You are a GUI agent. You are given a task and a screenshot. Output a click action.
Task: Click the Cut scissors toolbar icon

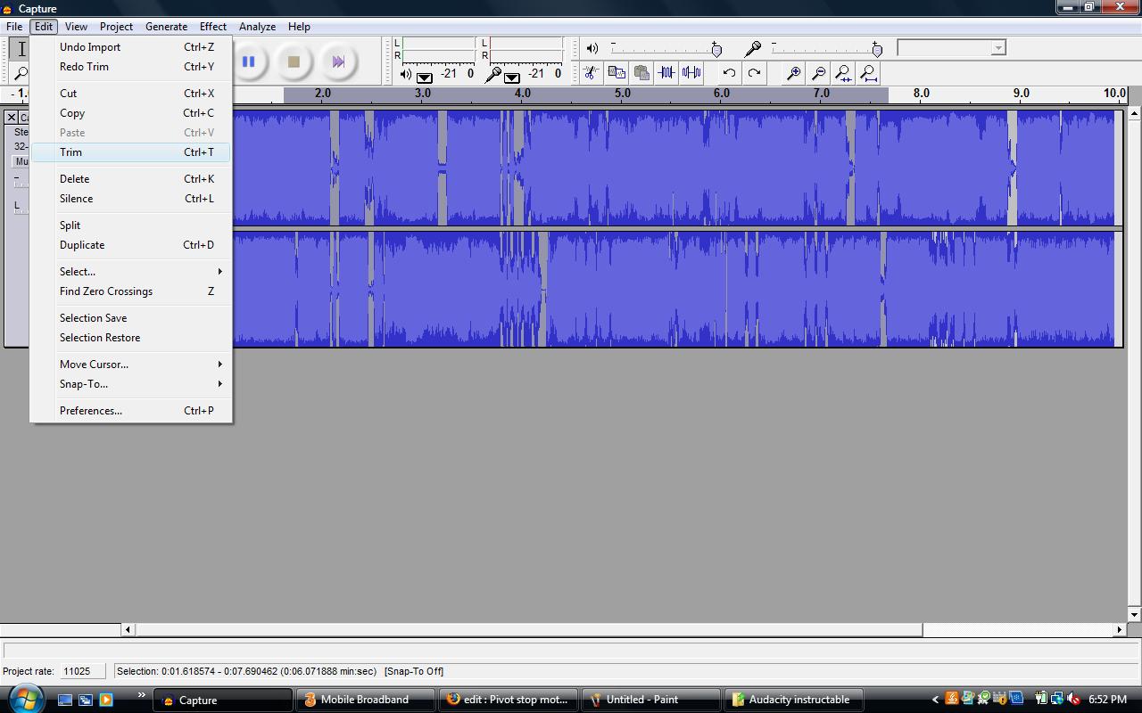point(591,73)
